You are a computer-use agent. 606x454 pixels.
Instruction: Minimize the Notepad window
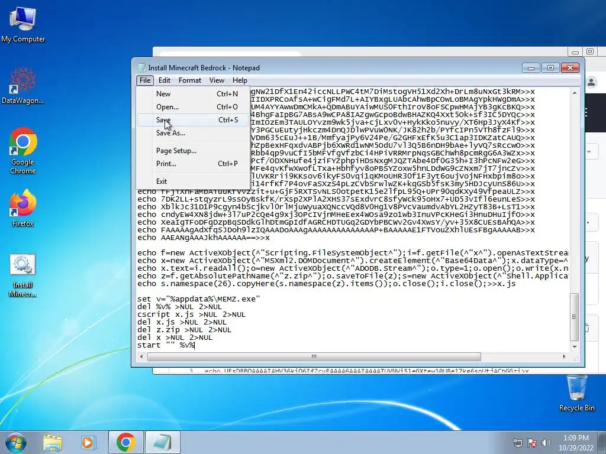click(x=531, y=68)
